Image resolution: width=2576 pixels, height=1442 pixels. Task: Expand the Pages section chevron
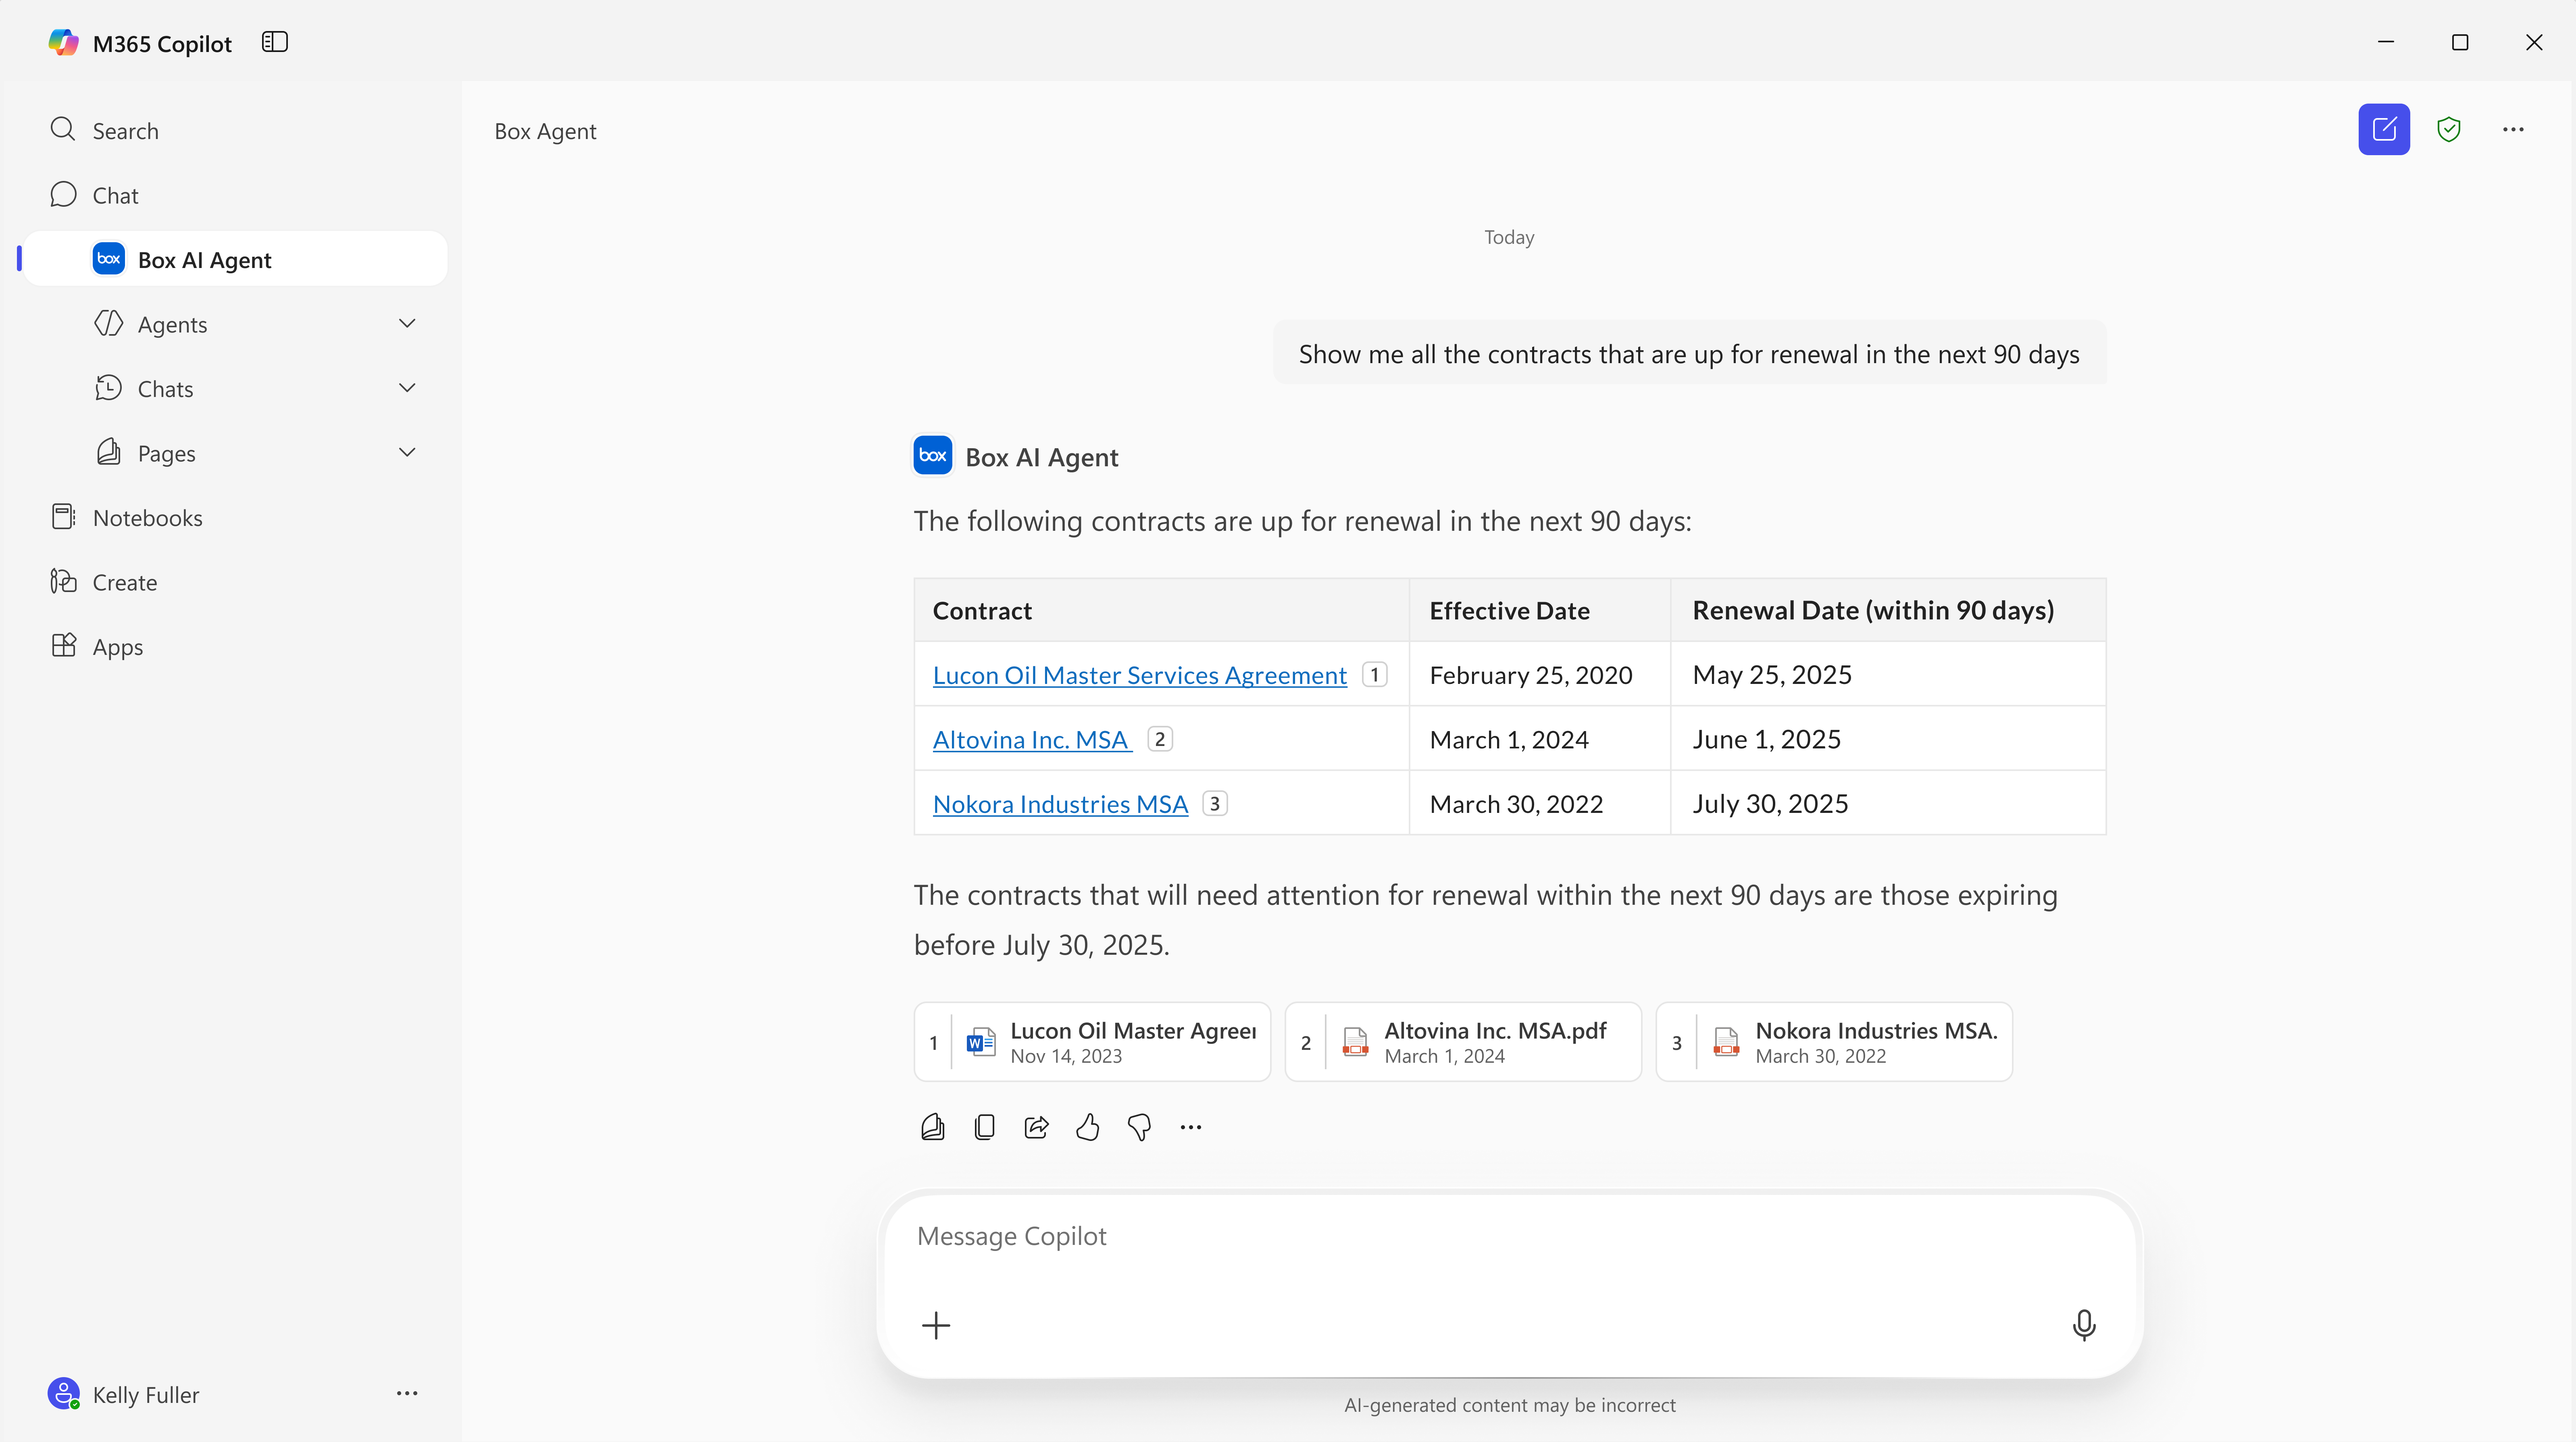407,453
